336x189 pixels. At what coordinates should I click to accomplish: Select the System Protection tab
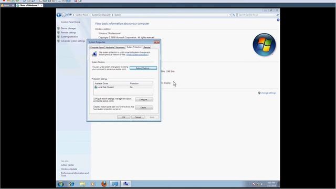pyautogui.click(x=134, y=47)
